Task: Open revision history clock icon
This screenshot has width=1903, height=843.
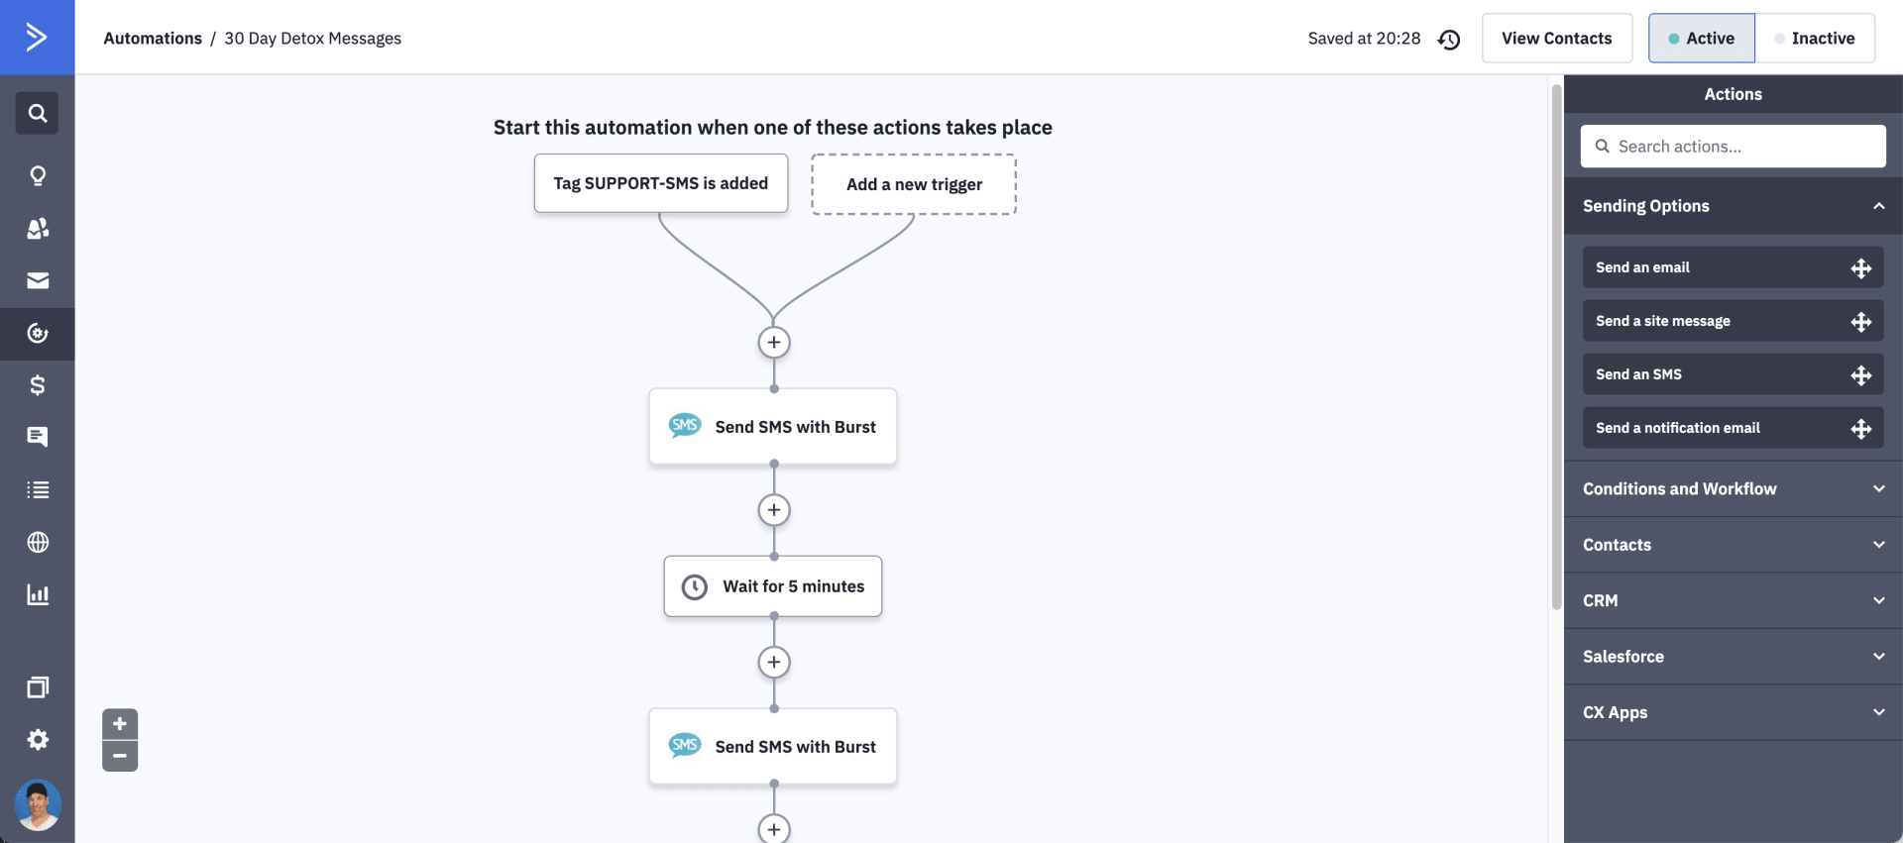Action: [x=1449, y=39]
